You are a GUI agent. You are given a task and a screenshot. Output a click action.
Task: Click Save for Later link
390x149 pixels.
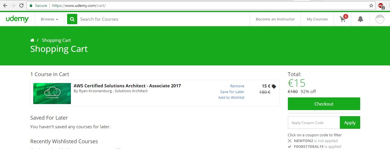(232, 92)
